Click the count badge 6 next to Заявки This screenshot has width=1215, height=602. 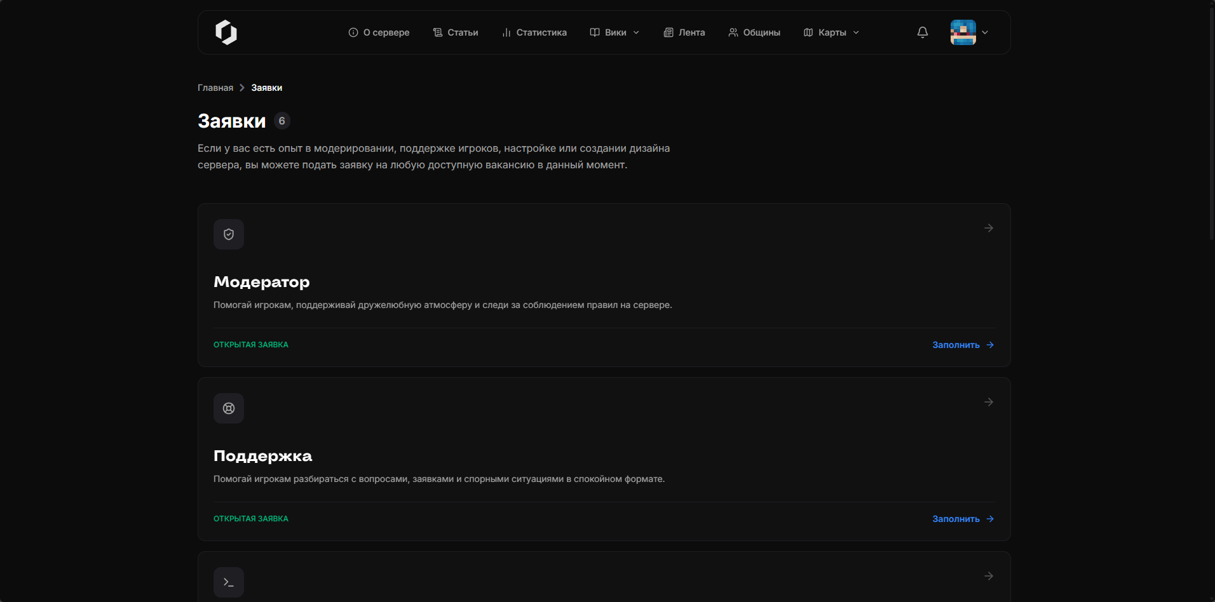(282, 121)
